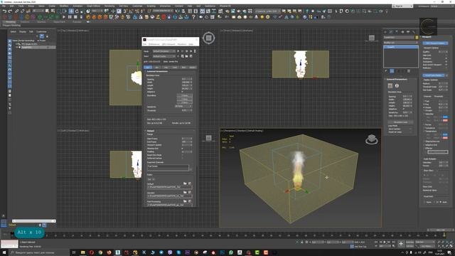Screen dimensions: 455x256
Task: Open the Hierarchy tab in command panel
Action: (x=397, y=31)
